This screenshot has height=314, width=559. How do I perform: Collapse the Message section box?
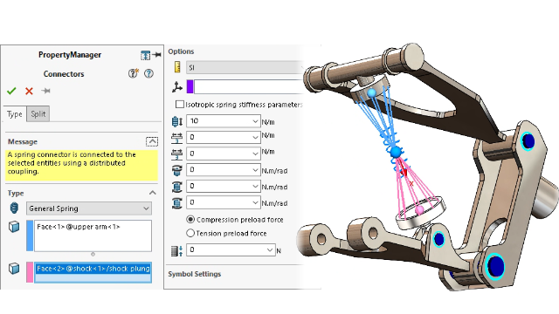152,141
